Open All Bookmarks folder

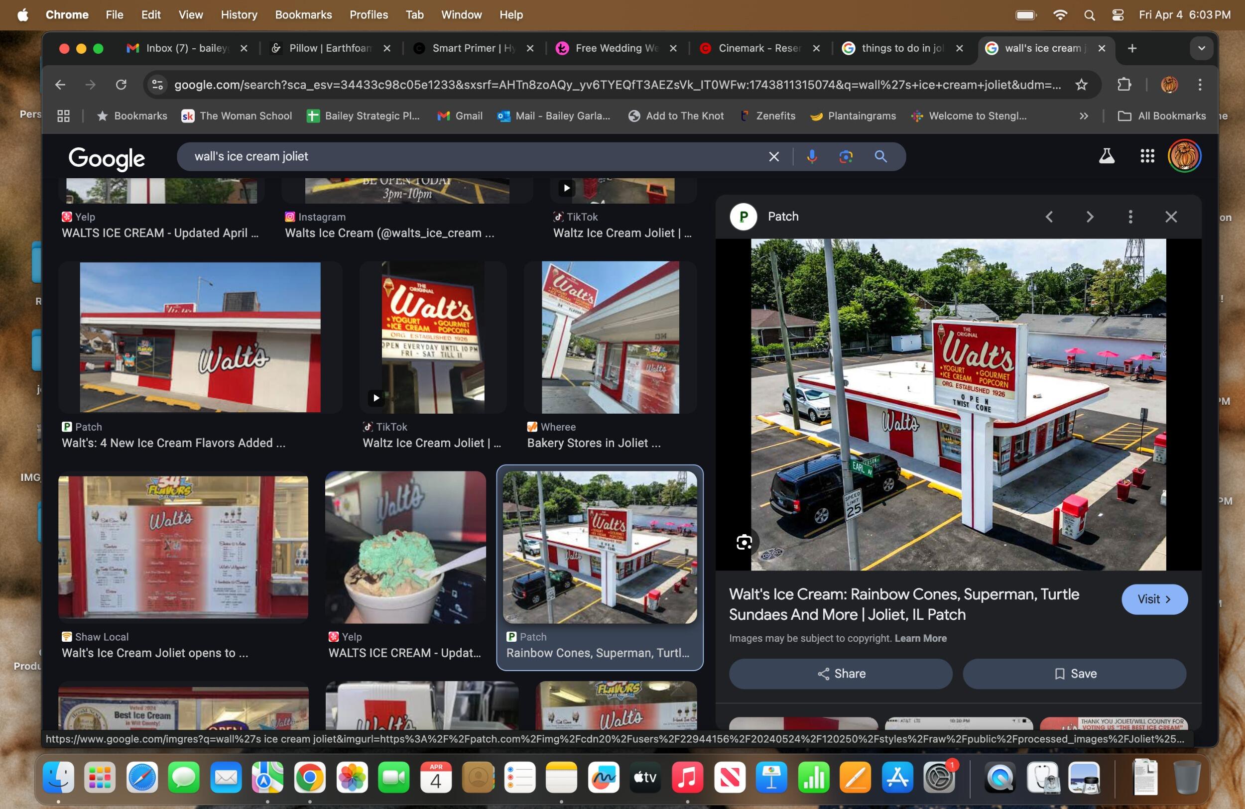[x=1162, y=116]
